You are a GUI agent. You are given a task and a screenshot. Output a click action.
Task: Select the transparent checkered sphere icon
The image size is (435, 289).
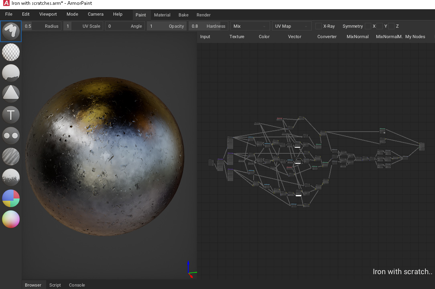tap(10, 52)
